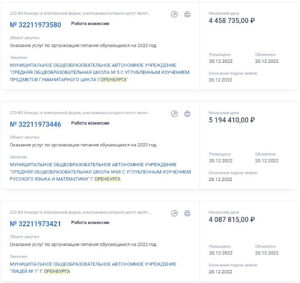The image size is (300, 283).
Task: Open customer link for "ЛИЦЕЙ № 1"
Action: coord(93,268)
